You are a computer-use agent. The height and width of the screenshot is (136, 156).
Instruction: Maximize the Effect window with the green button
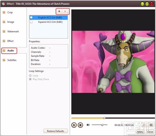(x=147, y=4)
